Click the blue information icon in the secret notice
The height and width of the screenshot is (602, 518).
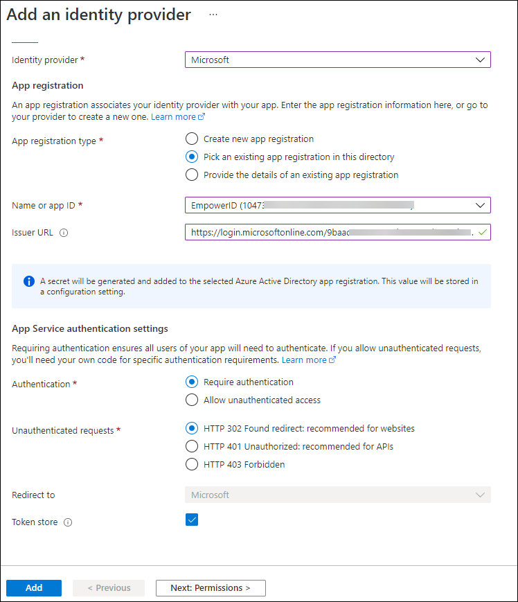pos(29,281)
